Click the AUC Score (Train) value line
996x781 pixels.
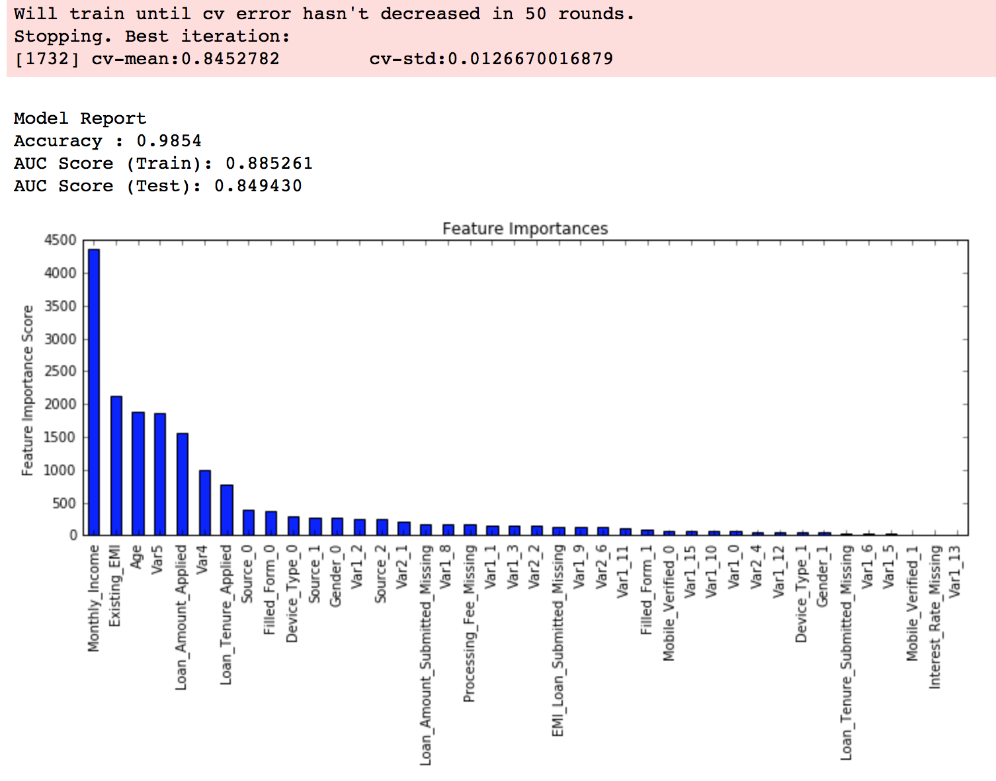(x=163, y=163)
